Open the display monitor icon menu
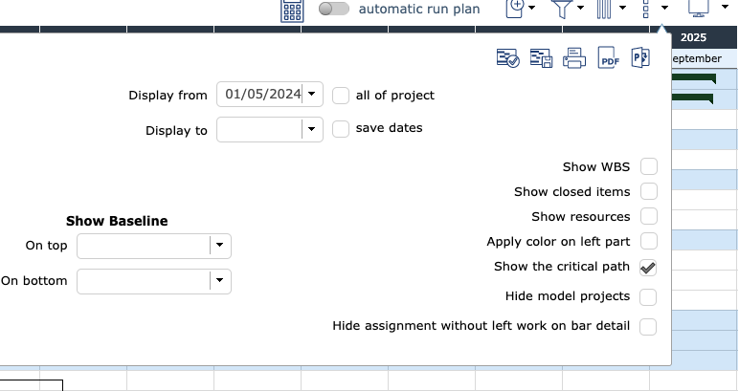The height and width of the screenshot is (391, 739). pos(700,10)
